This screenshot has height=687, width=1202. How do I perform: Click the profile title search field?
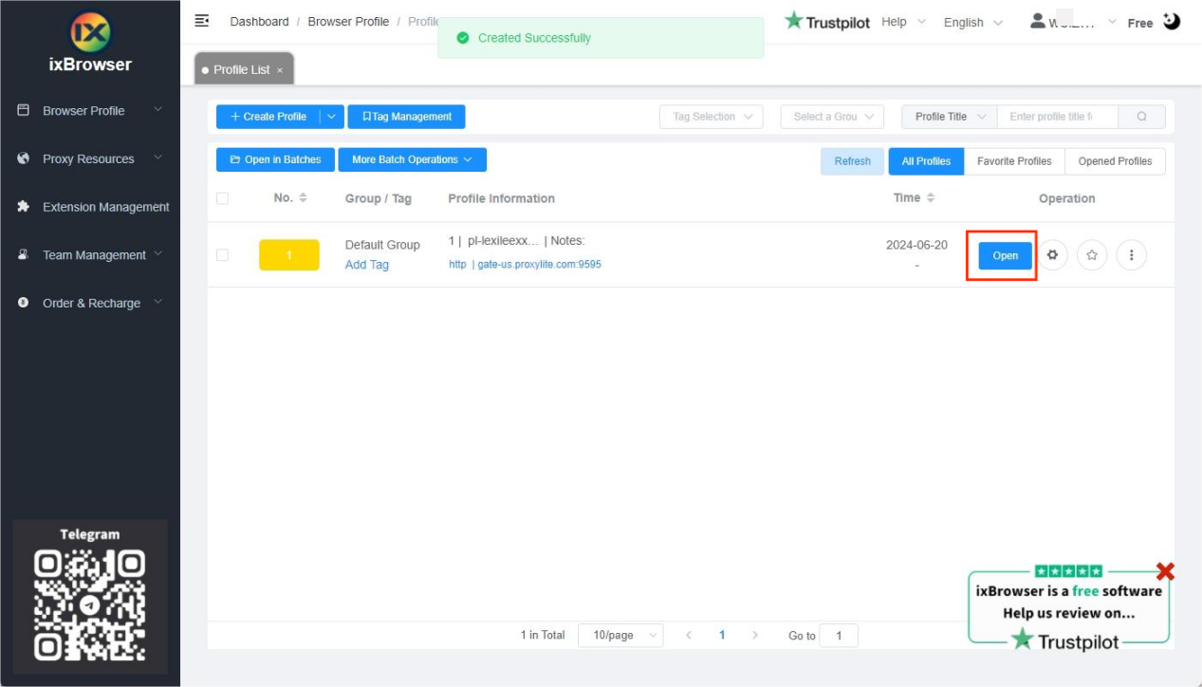click(1058, 117)
